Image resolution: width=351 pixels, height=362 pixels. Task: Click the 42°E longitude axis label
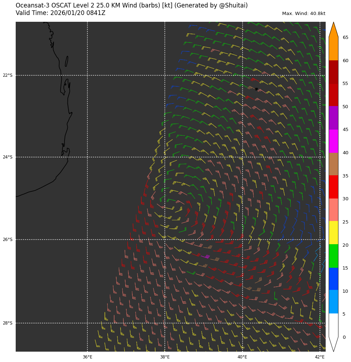[x=320, y=357]
